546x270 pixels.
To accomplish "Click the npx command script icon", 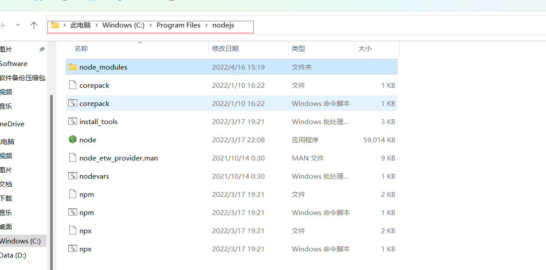I will point(73,249).
